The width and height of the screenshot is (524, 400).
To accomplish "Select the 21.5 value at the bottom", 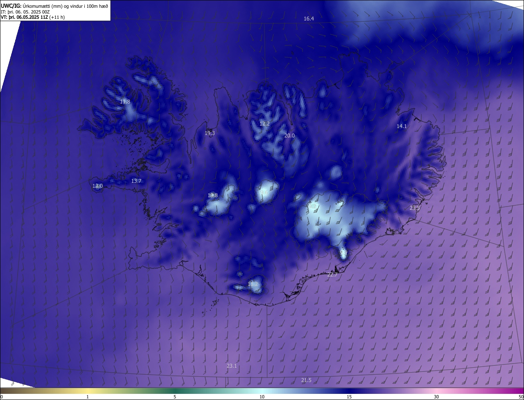I will [x=306, y=380].
